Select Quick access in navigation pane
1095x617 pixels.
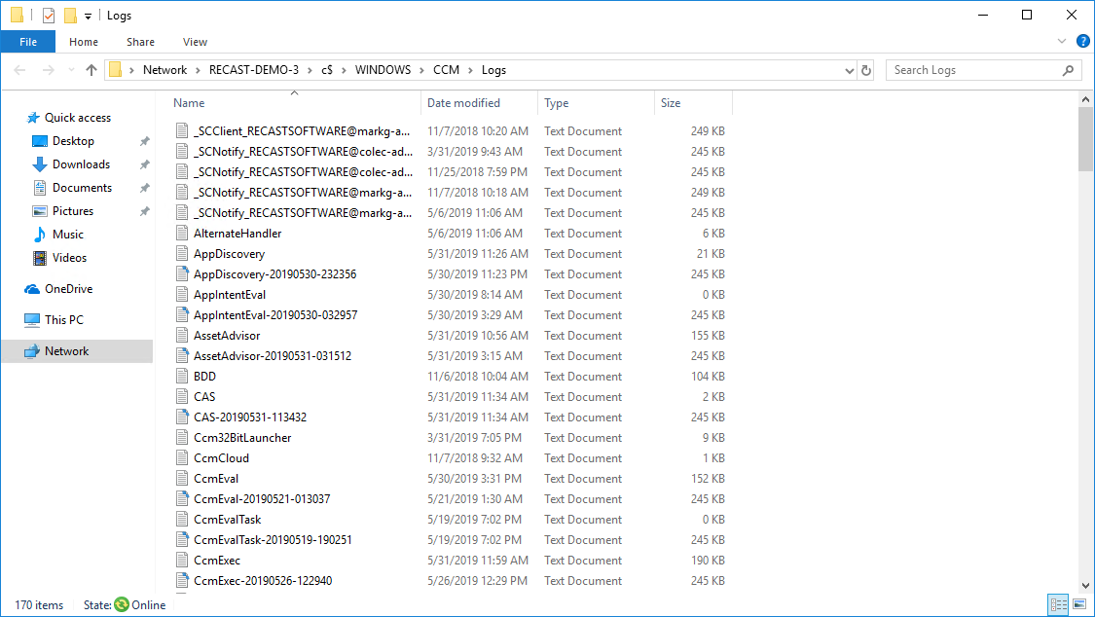(78, 117)
